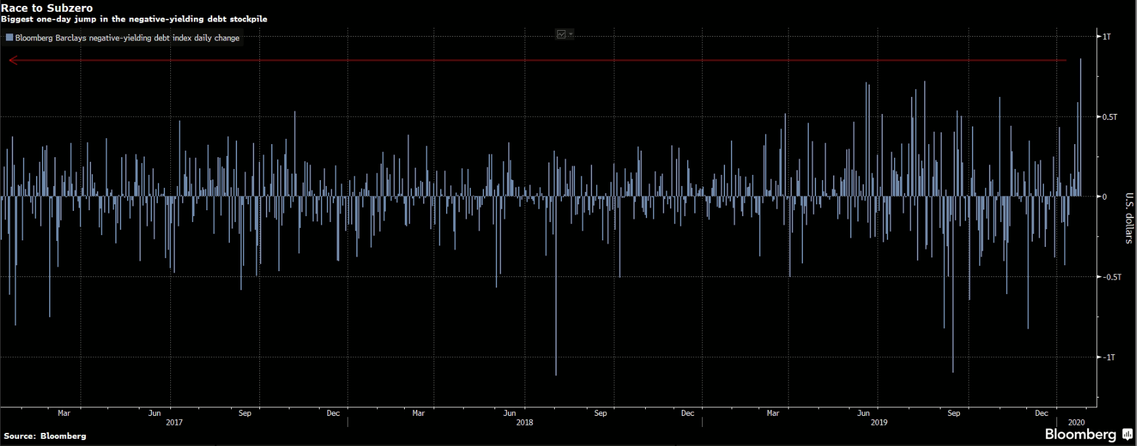
Task: Click the 'Biggest one-day jump' subtitle
Action: [x=134, y=19]
